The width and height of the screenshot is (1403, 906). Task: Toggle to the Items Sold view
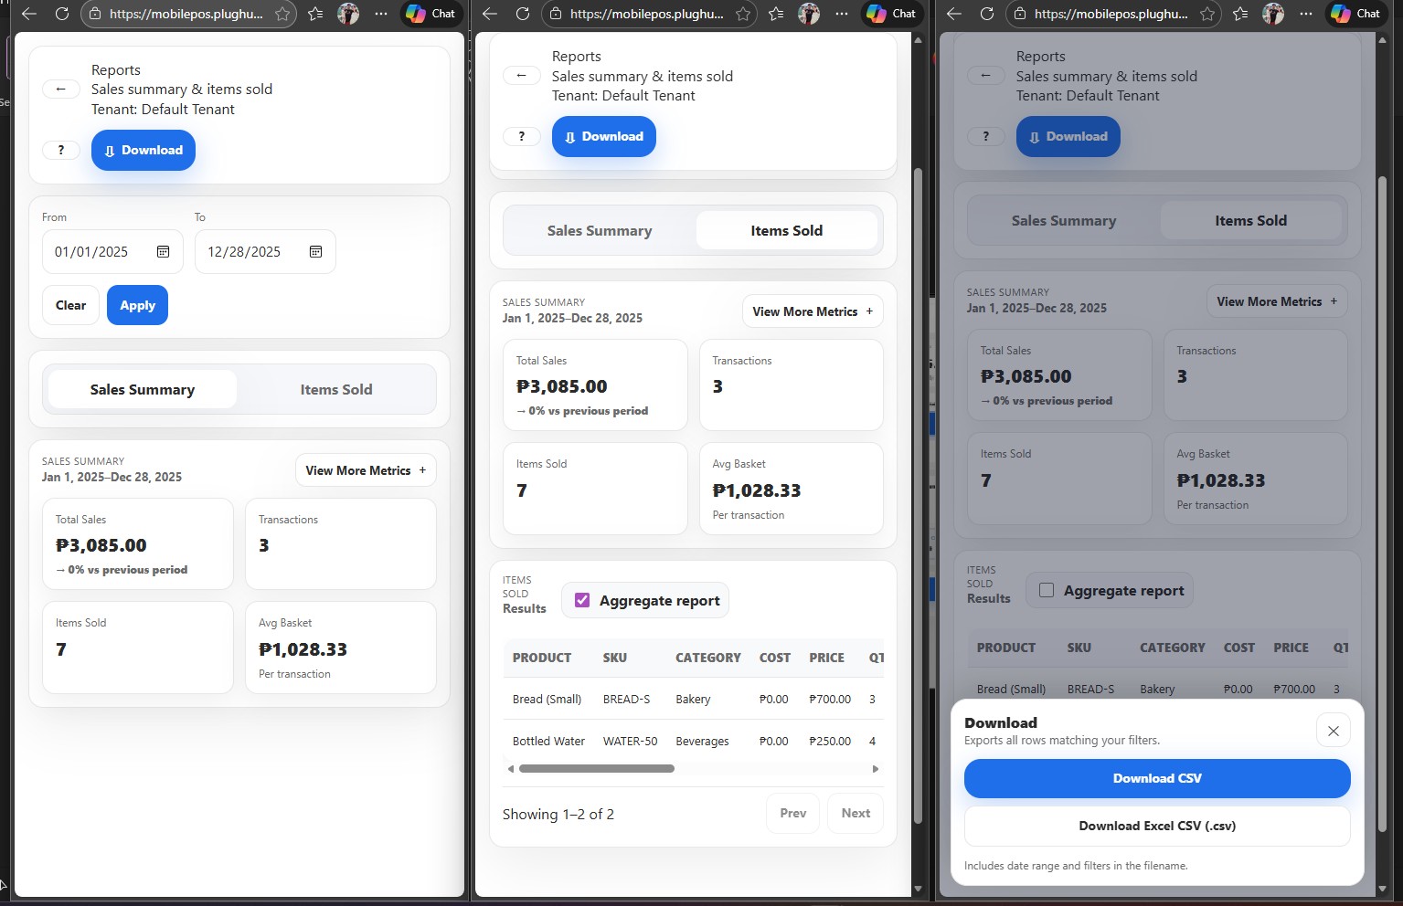click(x=336, y=389)
